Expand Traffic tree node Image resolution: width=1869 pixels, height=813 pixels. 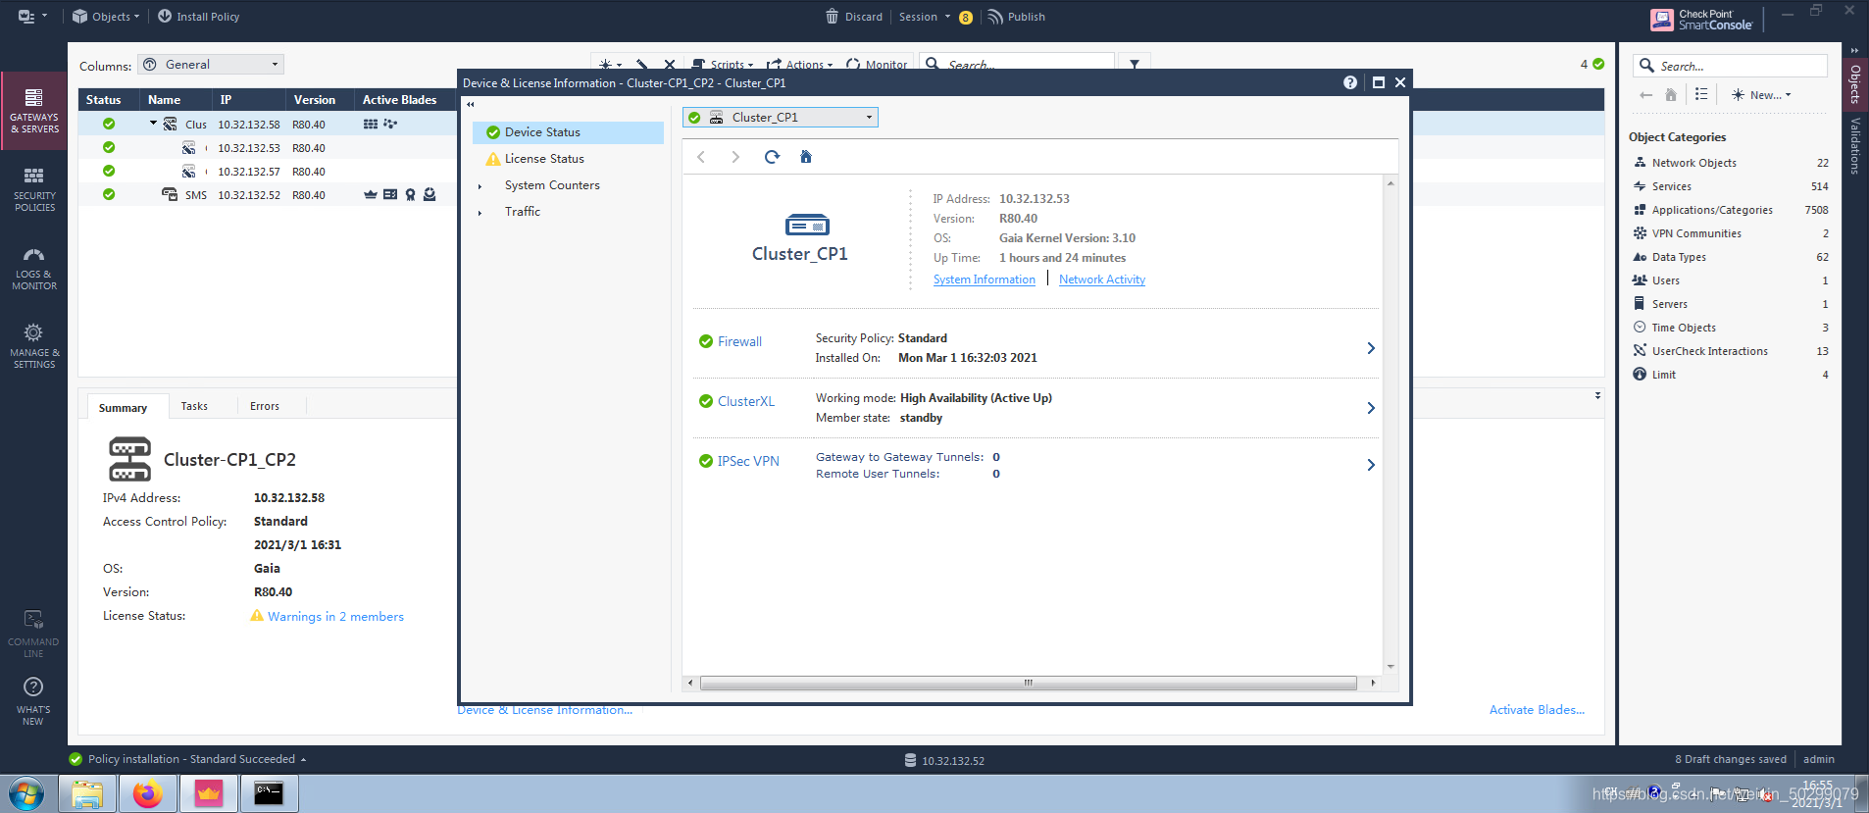point(480,213)
